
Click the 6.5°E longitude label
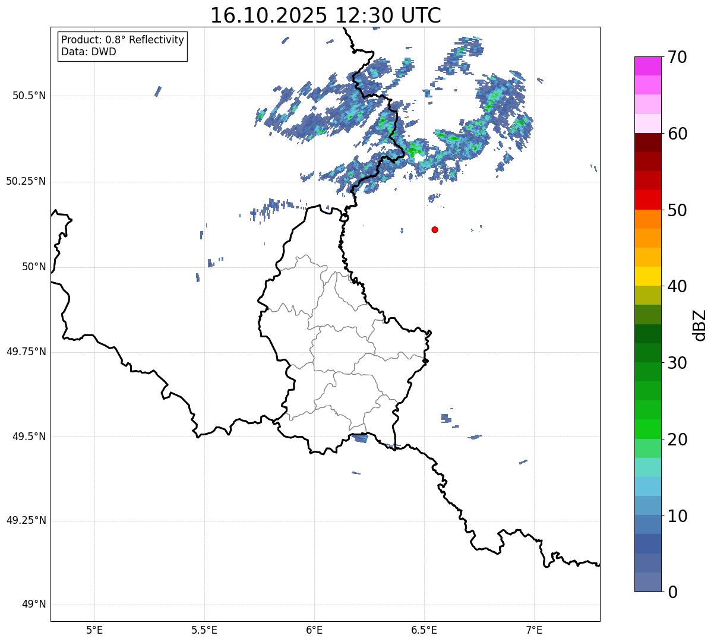point(424,630)
